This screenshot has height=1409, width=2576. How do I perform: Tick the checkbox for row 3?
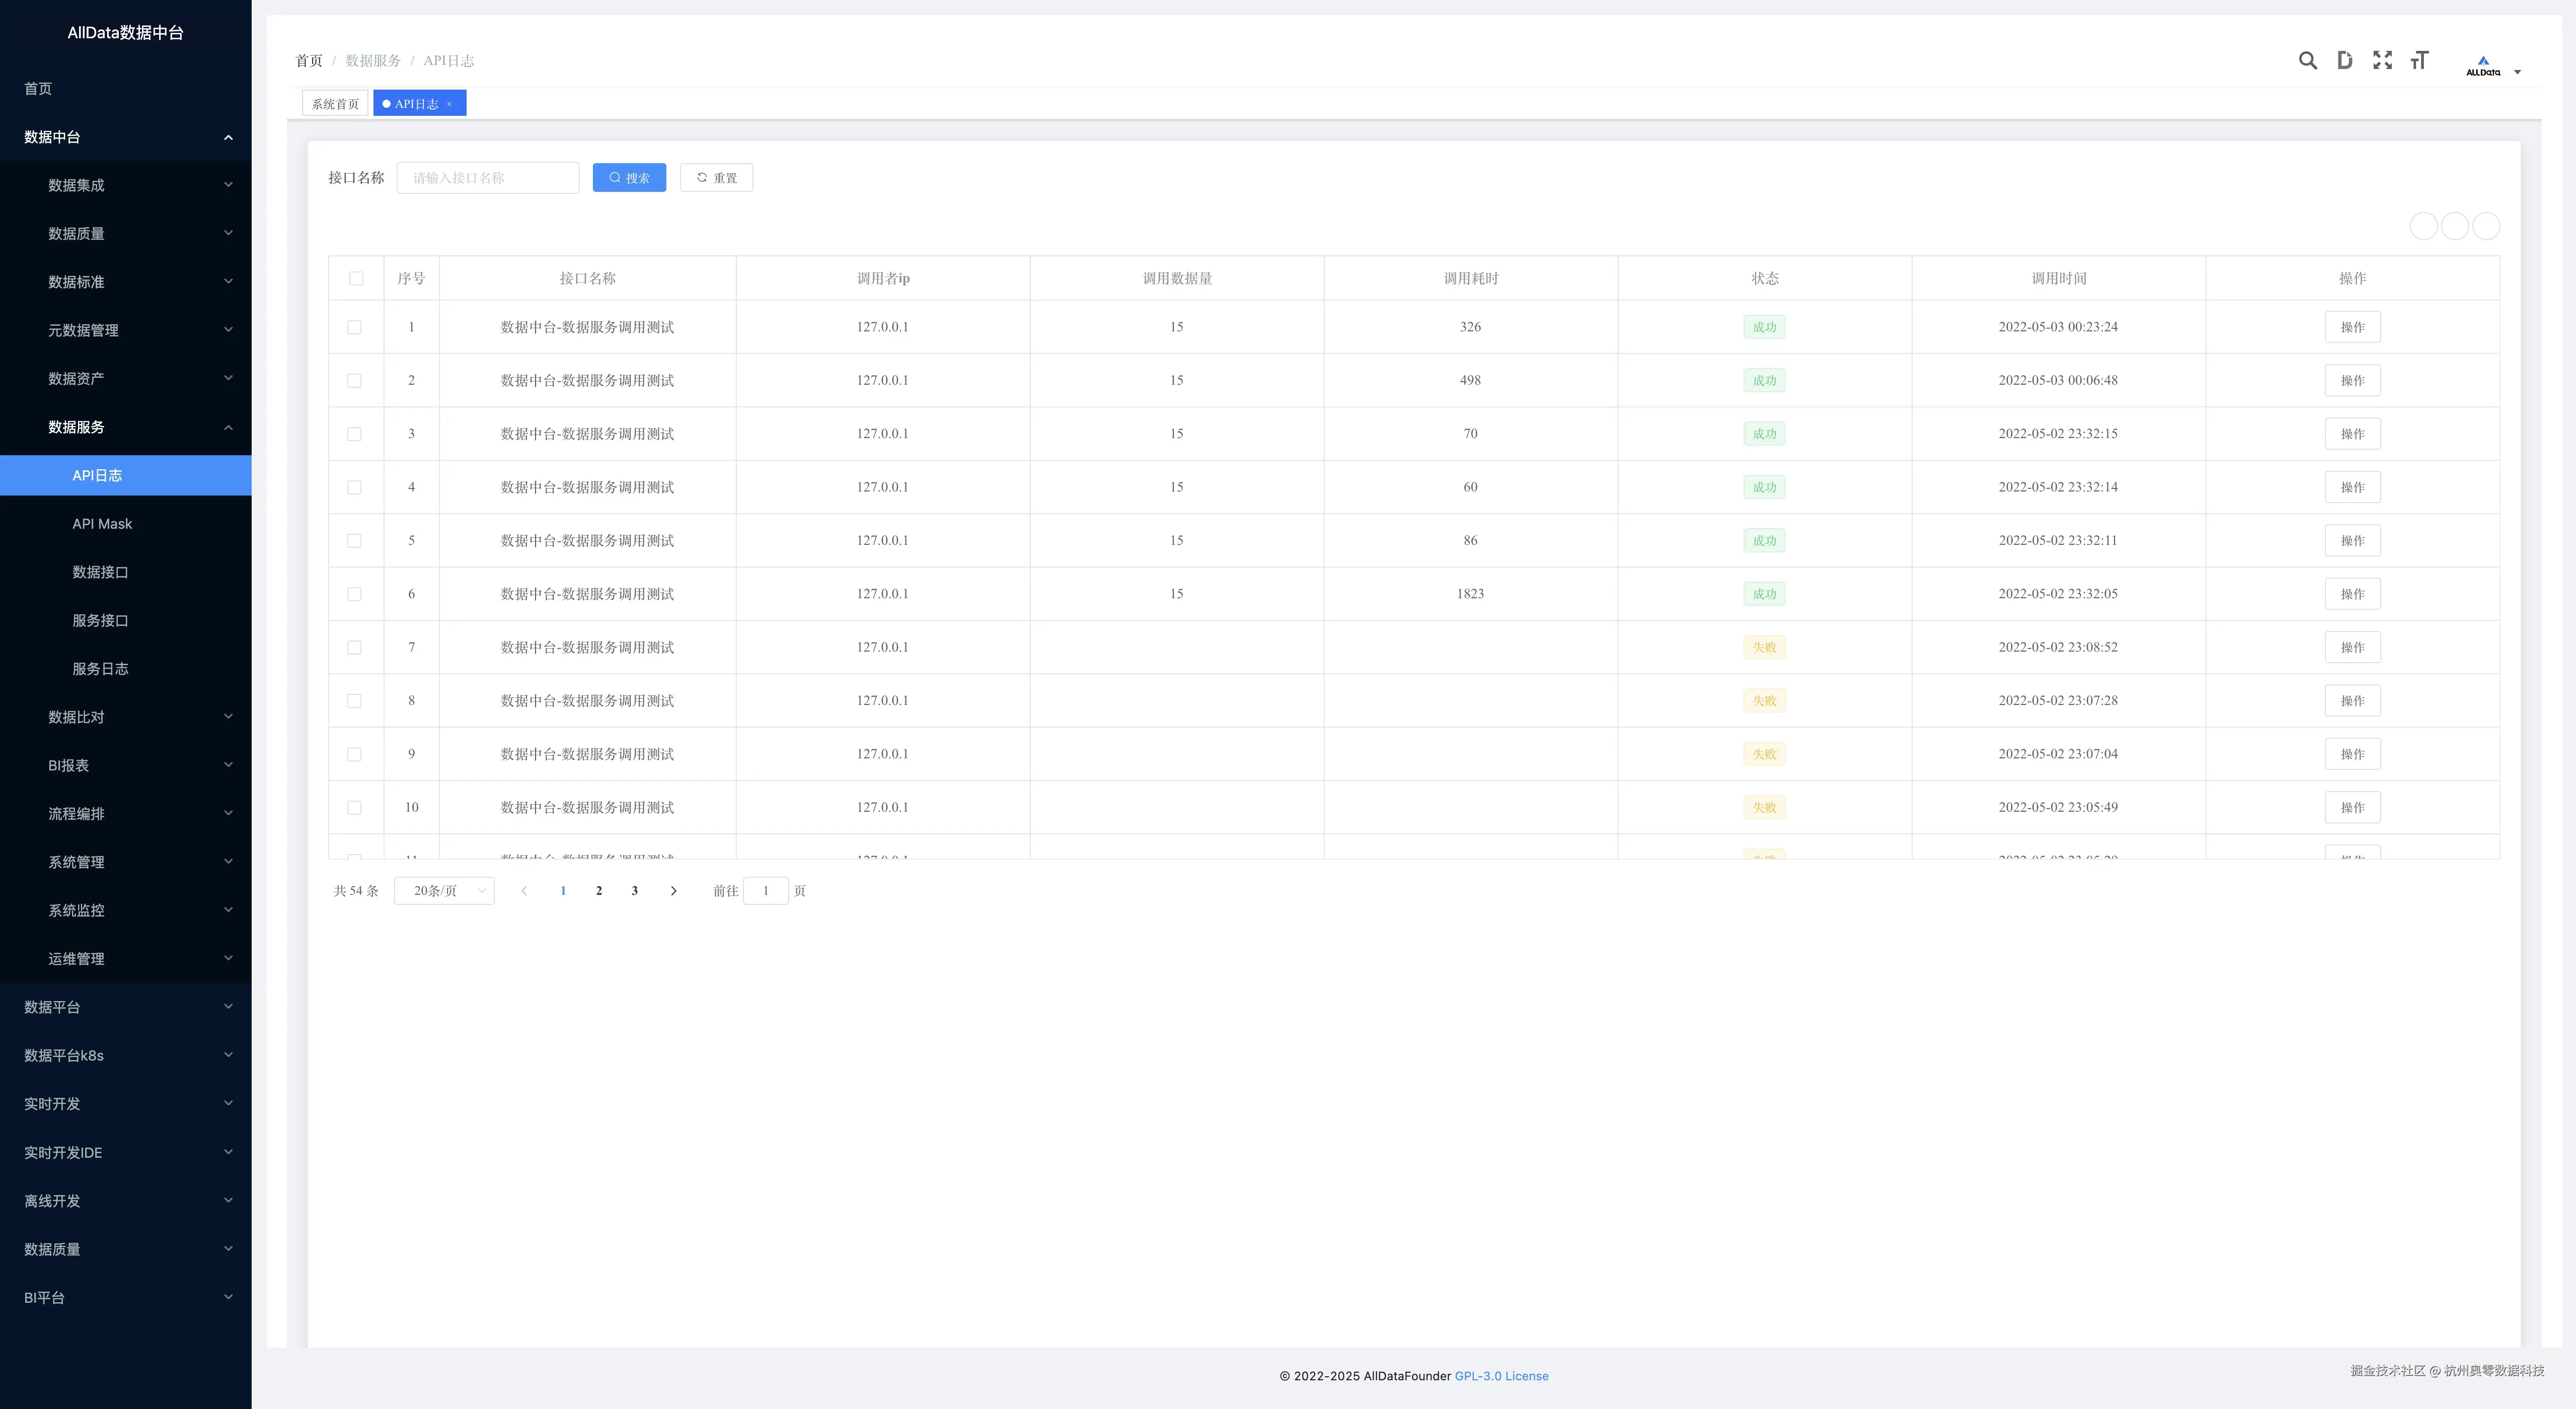click(354, 434)
